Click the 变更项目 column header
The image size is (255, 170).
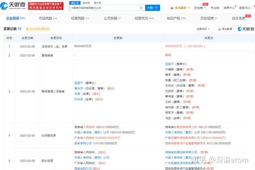[56, 38]
